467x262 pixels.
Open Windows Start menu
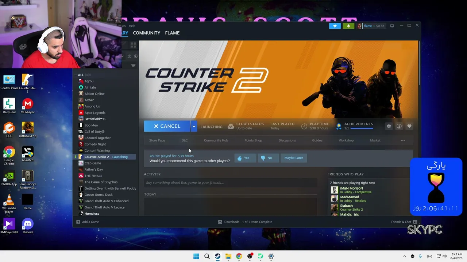196,256
